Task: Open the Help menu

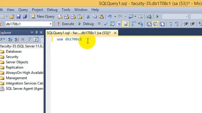Action: pos(95,10)
